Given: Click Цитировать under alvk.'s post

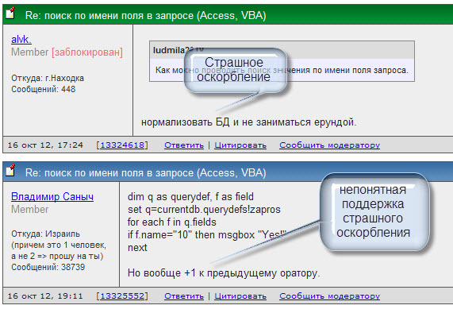Looking at the screenshot, I should point(240,145).
